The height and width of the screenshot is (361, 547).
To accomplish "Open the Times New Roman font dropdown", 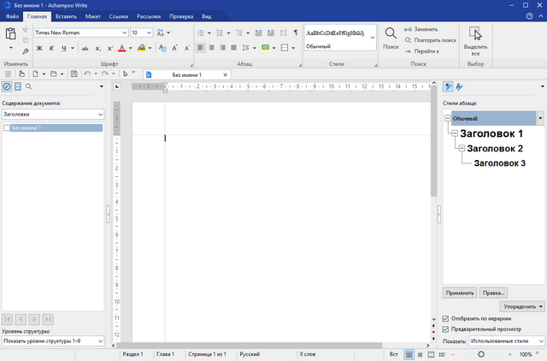I will (122, 33).
